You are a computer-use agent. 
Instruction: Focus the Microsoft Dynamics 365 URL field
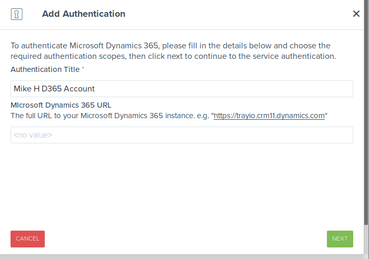pyautogui.click(x=182, y=135)
